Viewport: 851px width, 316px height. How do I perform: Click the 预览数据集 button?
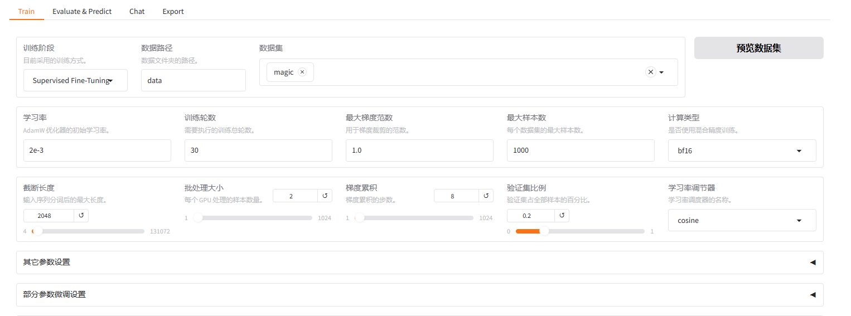758,48
